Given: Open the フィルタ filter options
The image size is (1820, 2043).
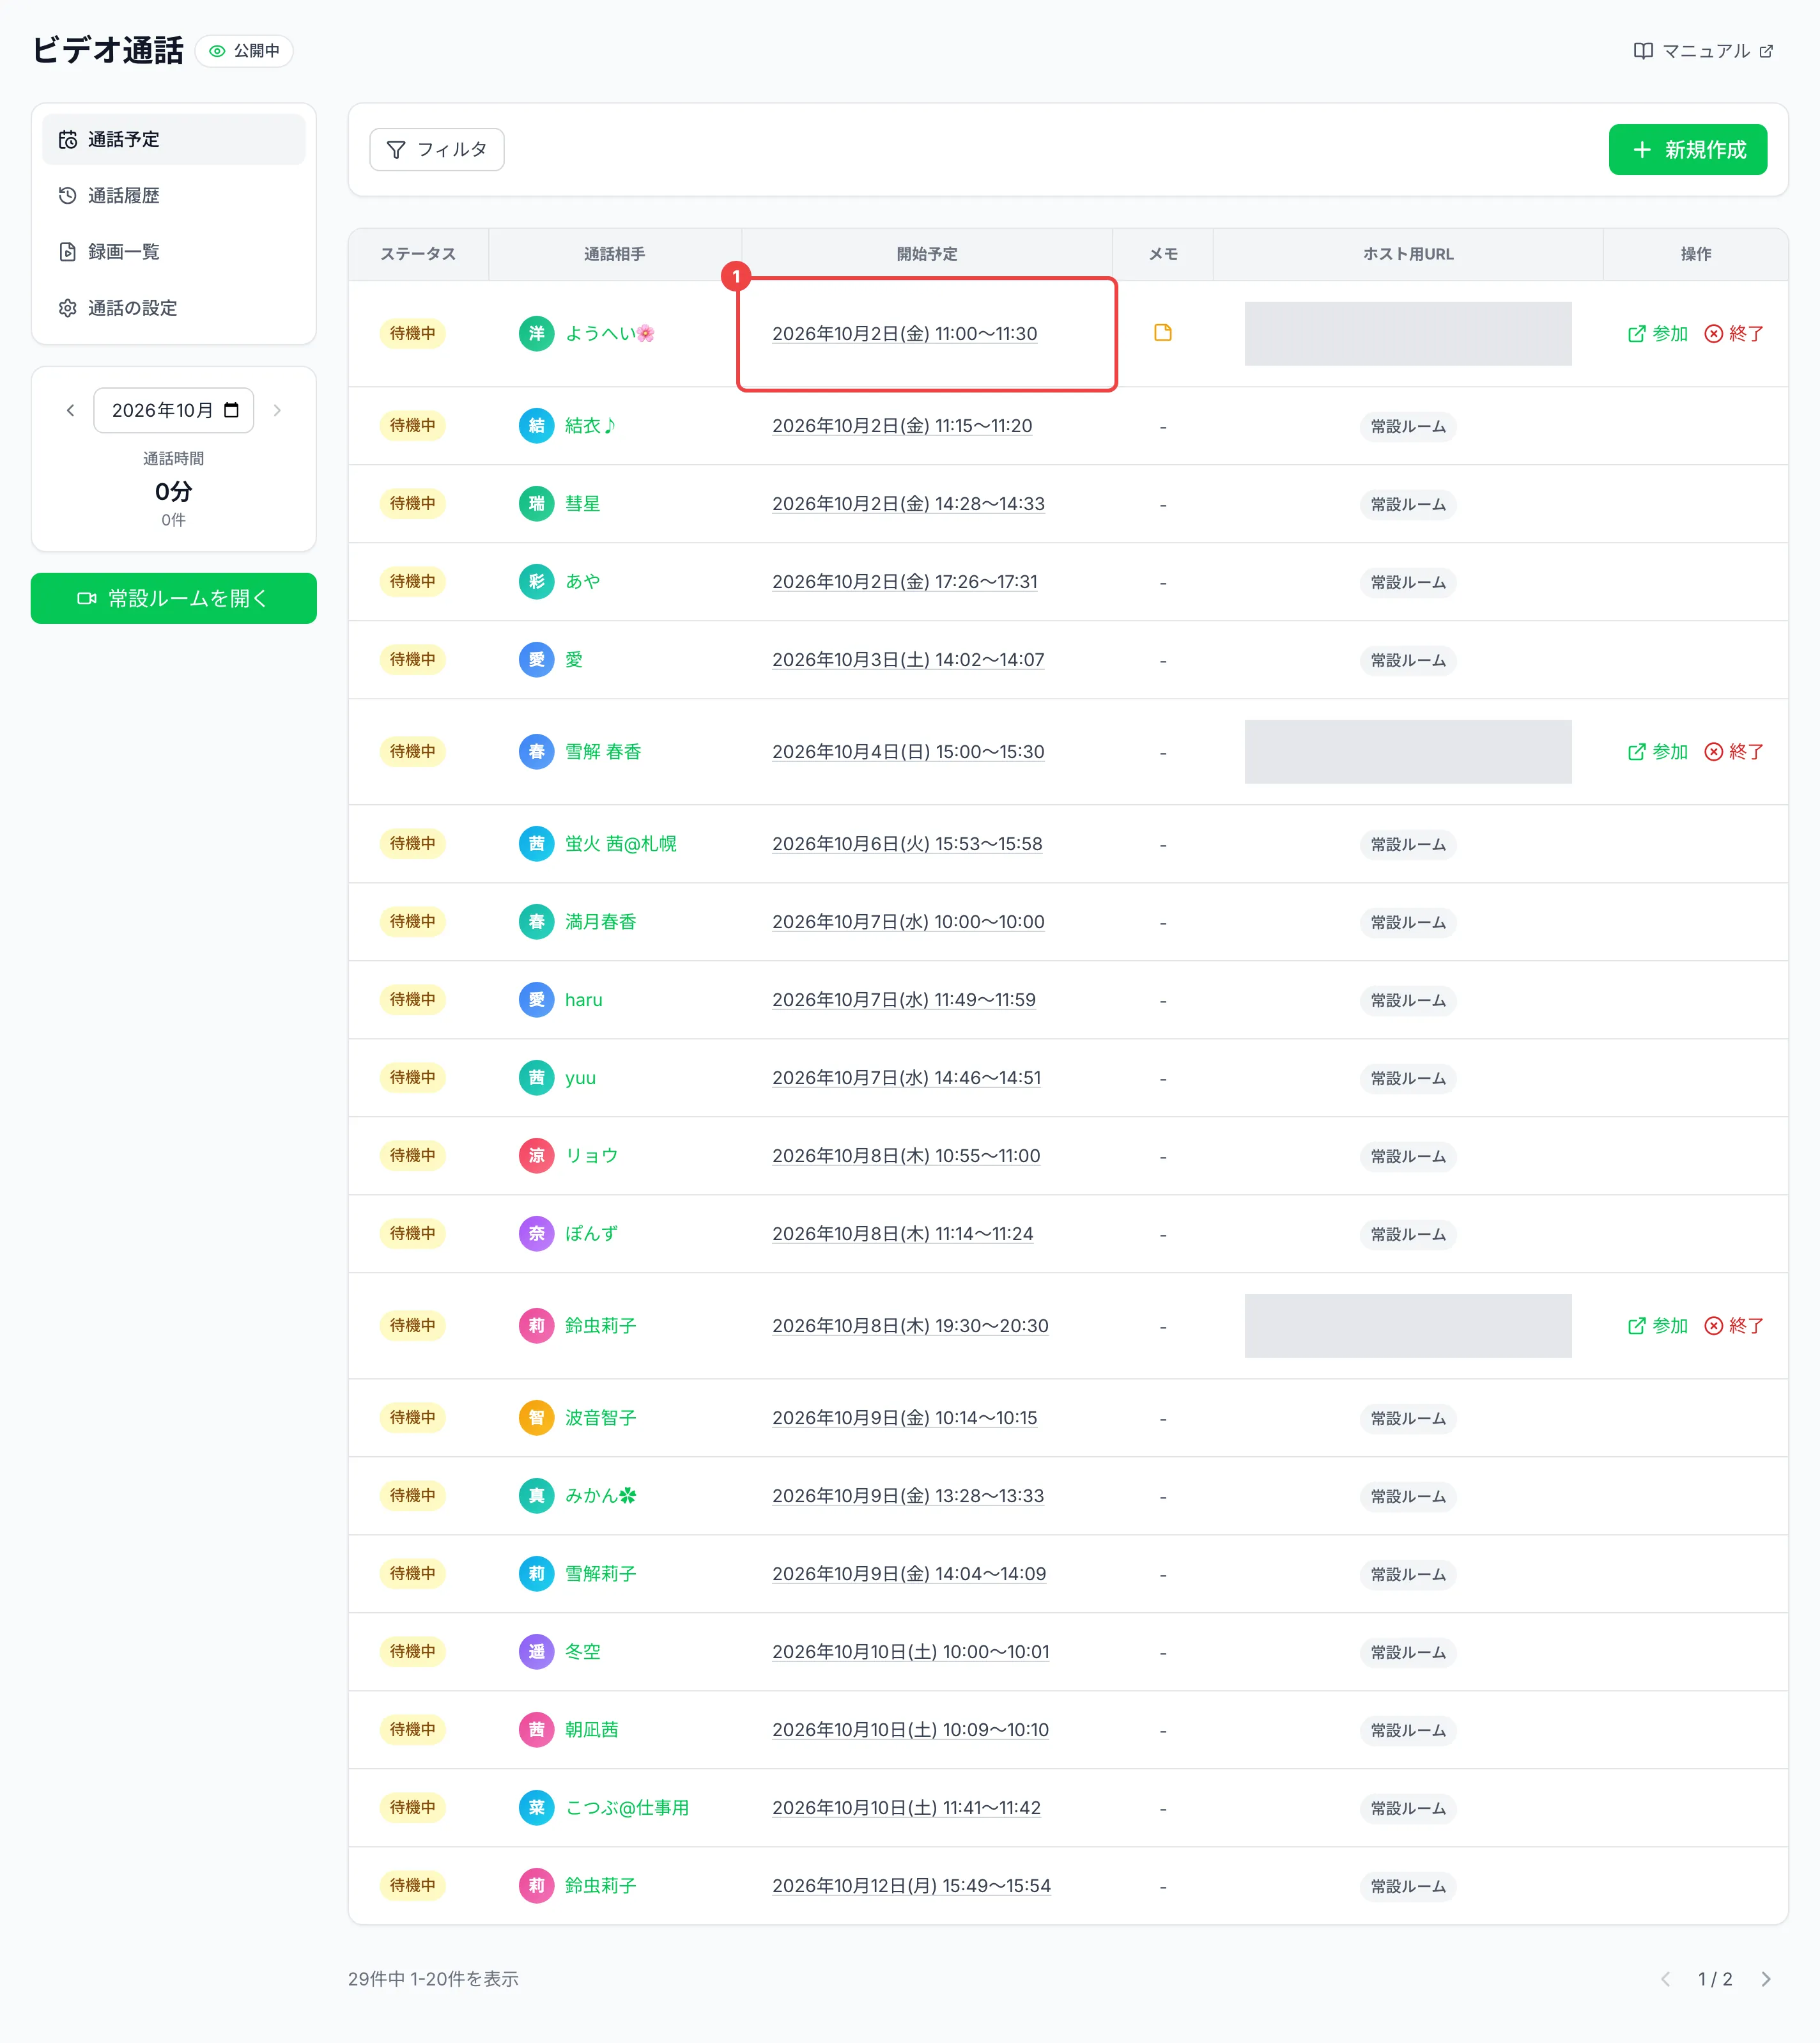Looking at the screenshot, I should pyautogui.click(x=436, y=149).
